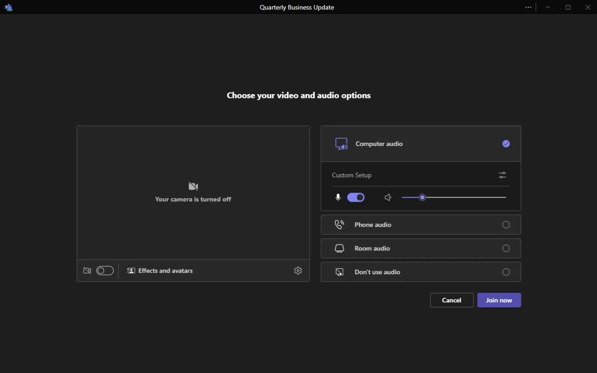Image resolution: width=597 pixels, height=373 pixels.
Task: Click the camera-off icon beside the video toggle
Action: [x=87, y=271]
